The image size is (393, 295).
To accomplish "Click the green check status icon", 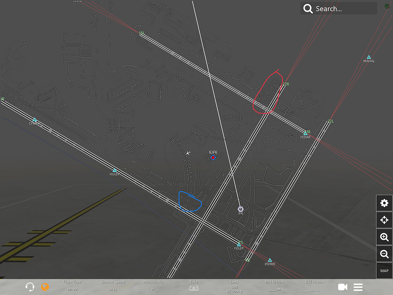I will coord(387,6).
